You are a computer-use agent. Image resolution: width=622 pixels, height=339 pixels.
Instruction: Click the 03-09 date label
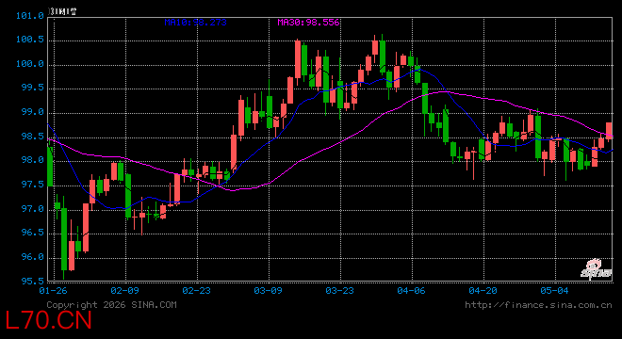tap(269, 291)
